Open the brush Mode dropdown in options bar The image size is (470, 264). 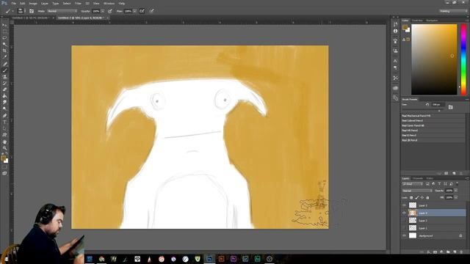point(62,11)
